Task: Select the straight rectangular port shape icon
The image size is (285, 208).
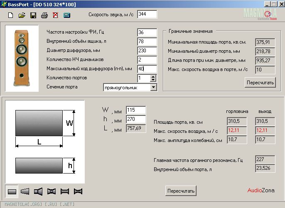Action: [12, 191]
